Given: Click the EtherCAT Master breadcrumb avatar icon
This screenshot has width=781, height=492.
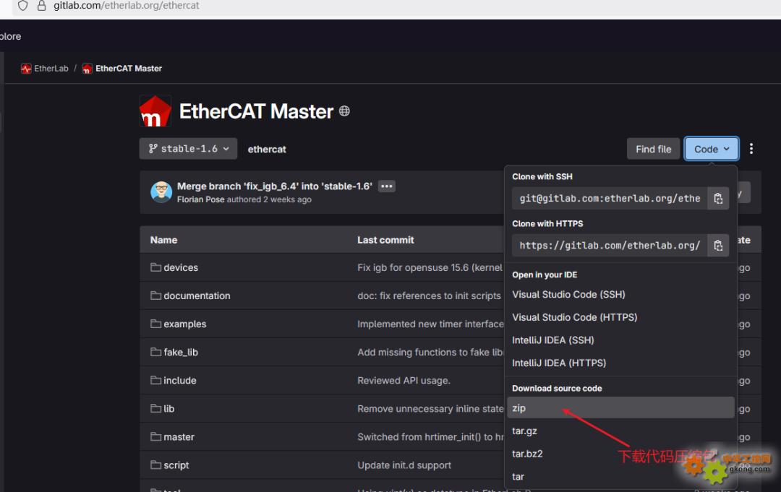Looking at the screenshot, I should click(88, 69).
